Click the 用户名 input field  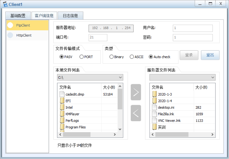pyautogui.click(x=193, y=28)
